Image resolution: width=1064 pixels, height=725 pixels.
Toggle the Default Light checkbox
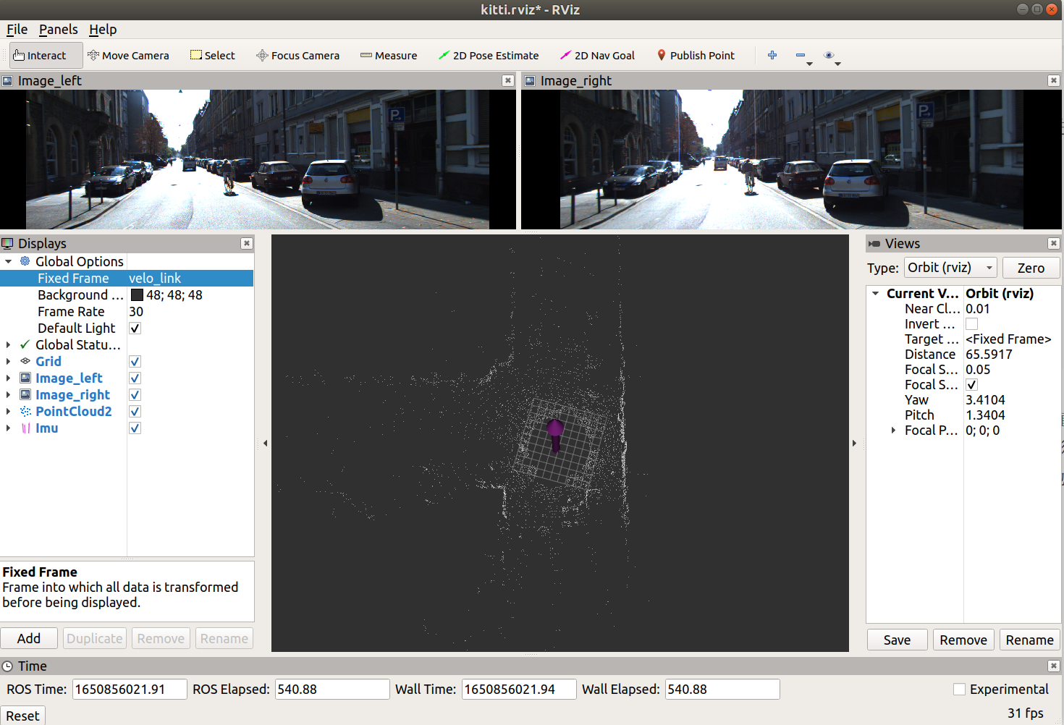(x=135, y=328)
